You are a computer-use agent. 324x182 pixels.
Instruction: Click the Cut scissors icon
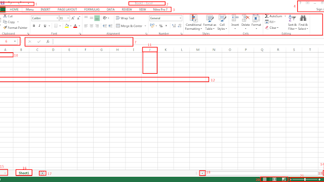coord(5,16)
